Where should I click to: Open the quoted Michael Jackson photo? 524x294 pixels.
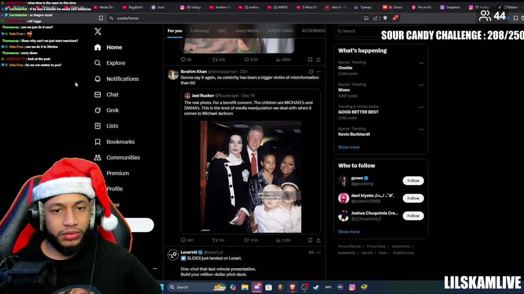[251, 177]
